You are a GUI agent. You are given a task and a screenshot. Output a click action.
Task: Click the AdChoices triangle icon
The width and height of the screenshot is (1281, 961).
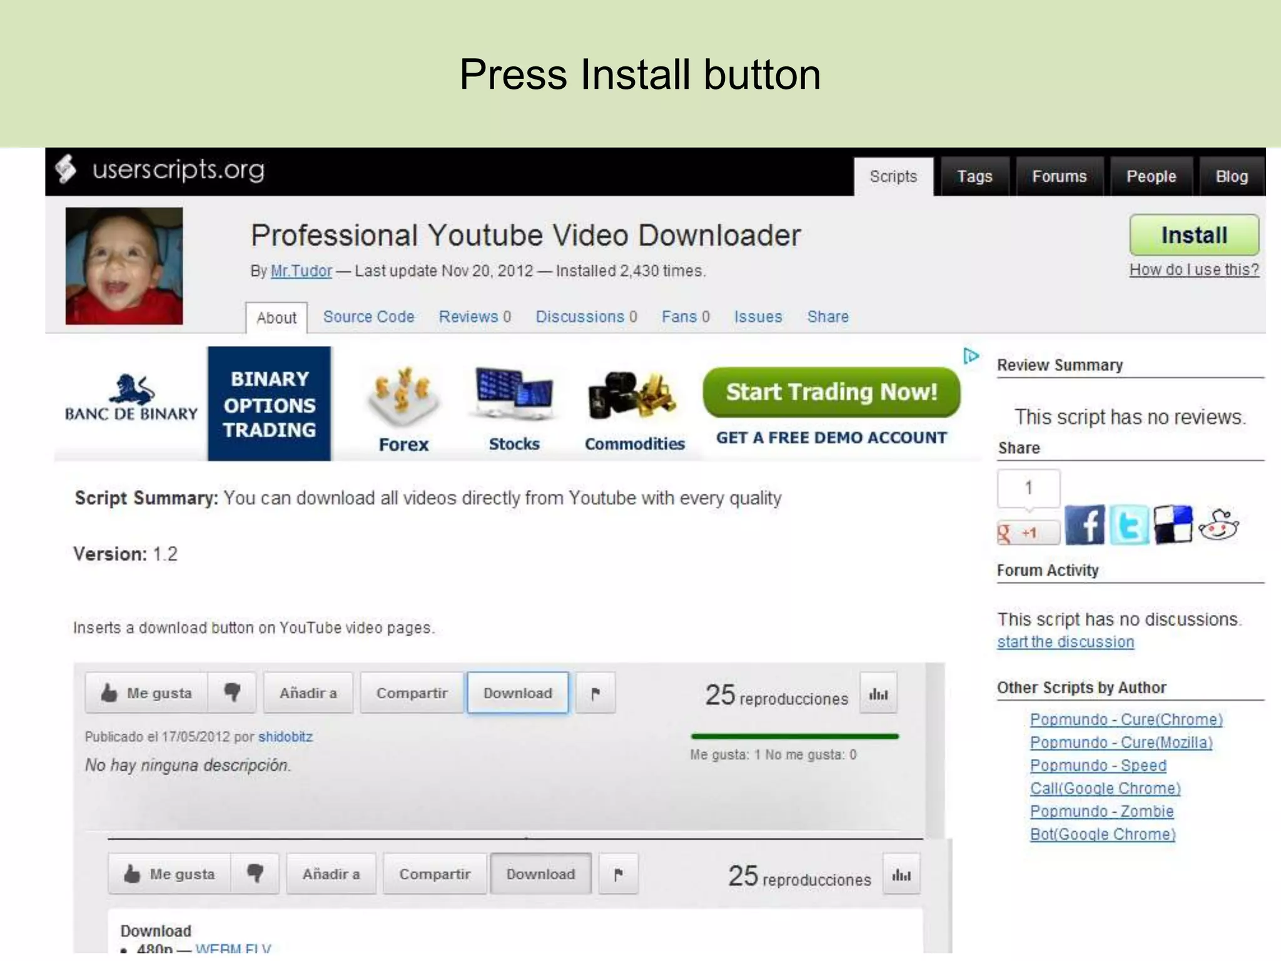971,356
